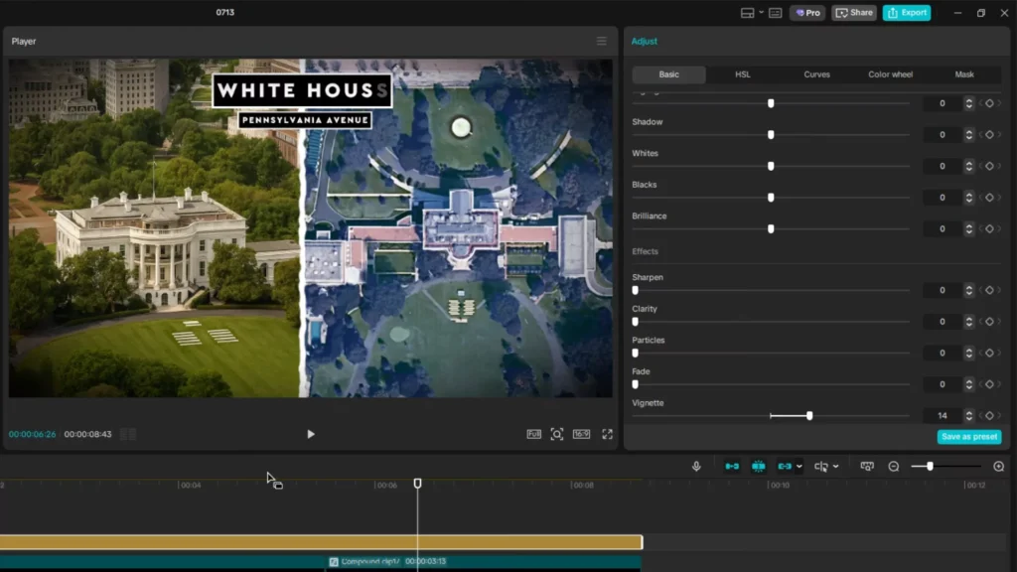Toggle main track magnet

tap(732, 467)
